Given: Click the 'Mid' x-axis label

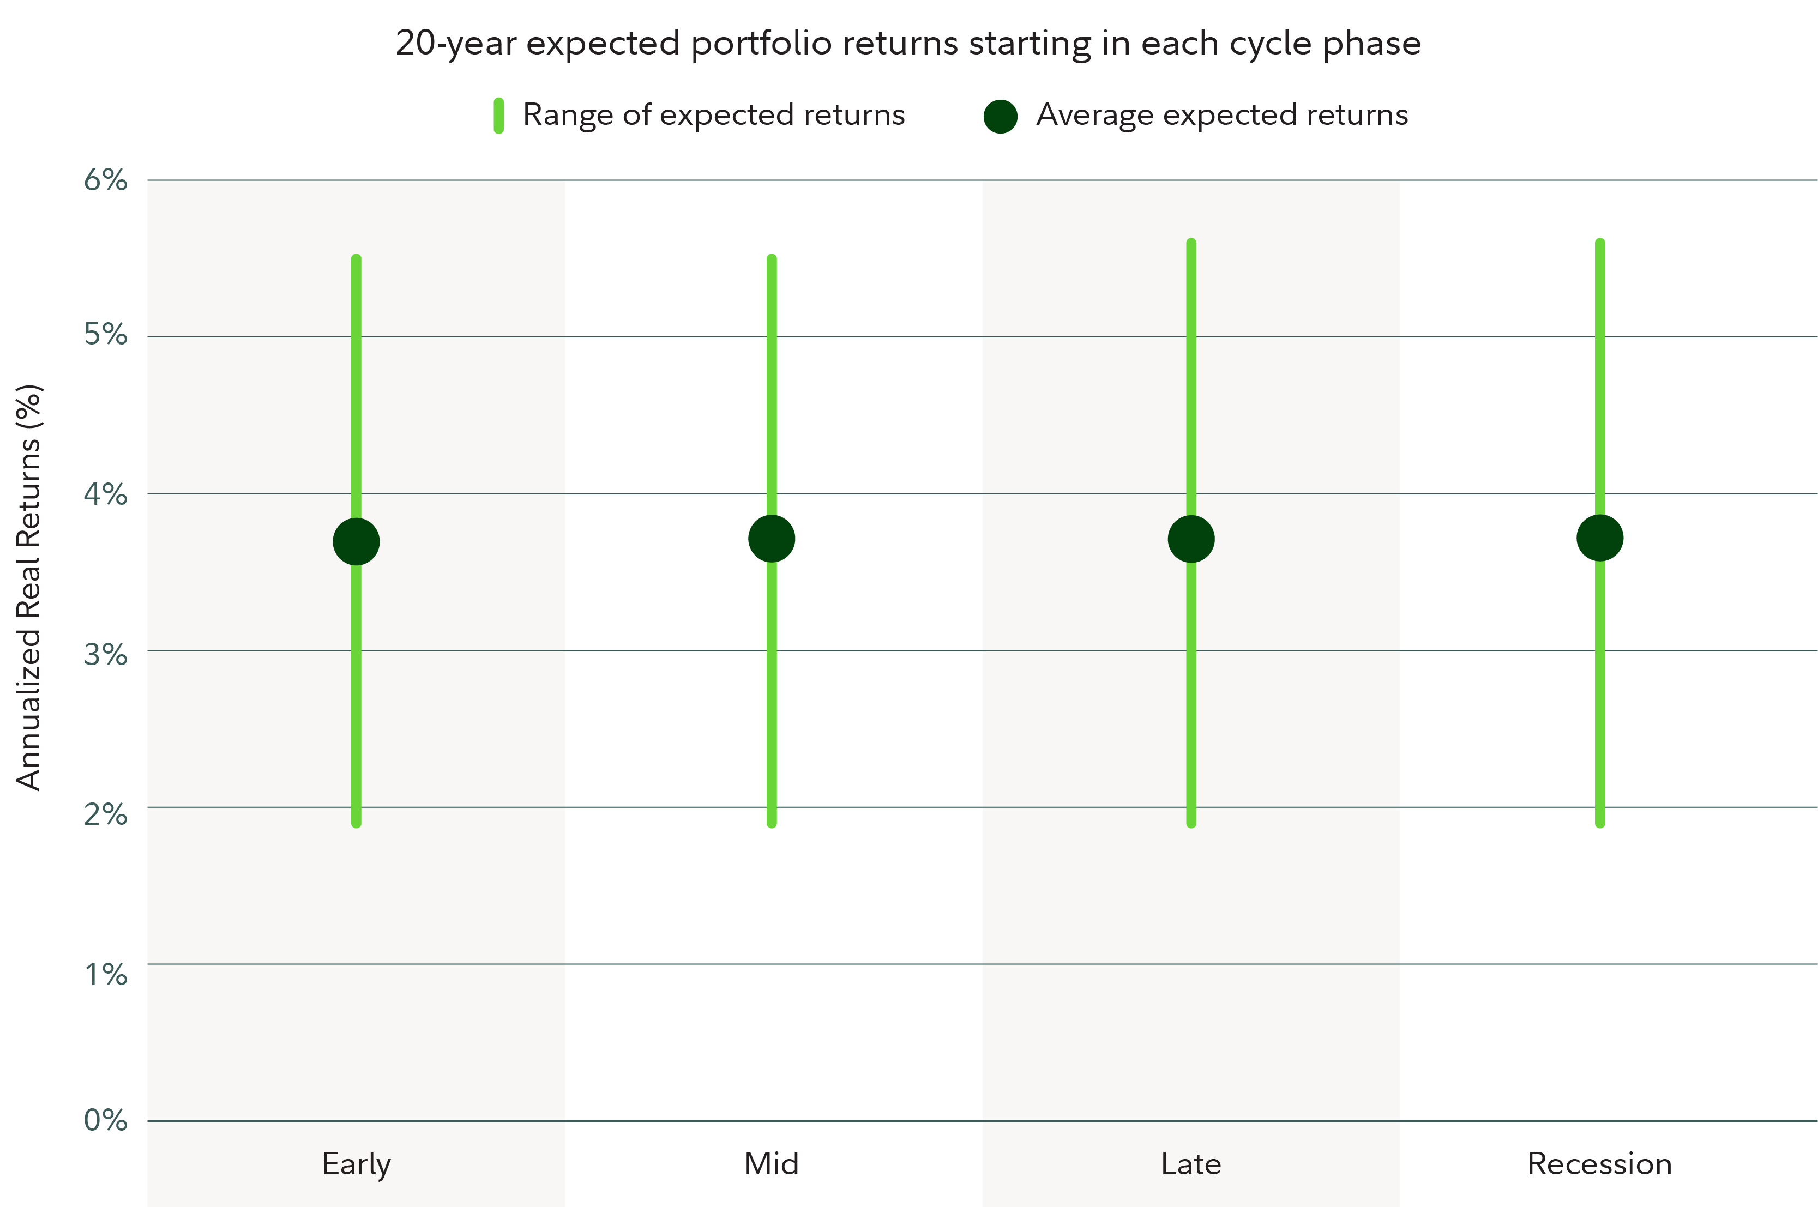Looking at the screenshot, I should [x=772, y=1164].
